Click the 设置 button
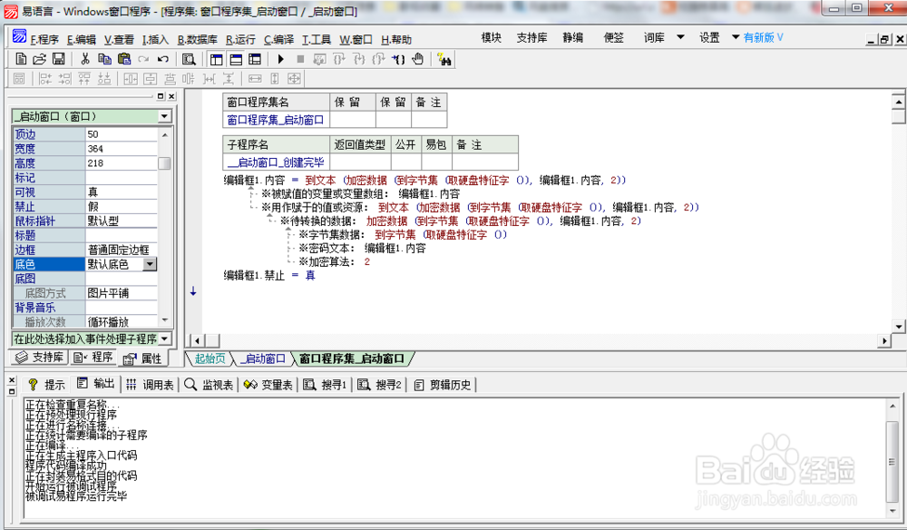The height and width of the screenshot is (530, 907). [710, 37]
